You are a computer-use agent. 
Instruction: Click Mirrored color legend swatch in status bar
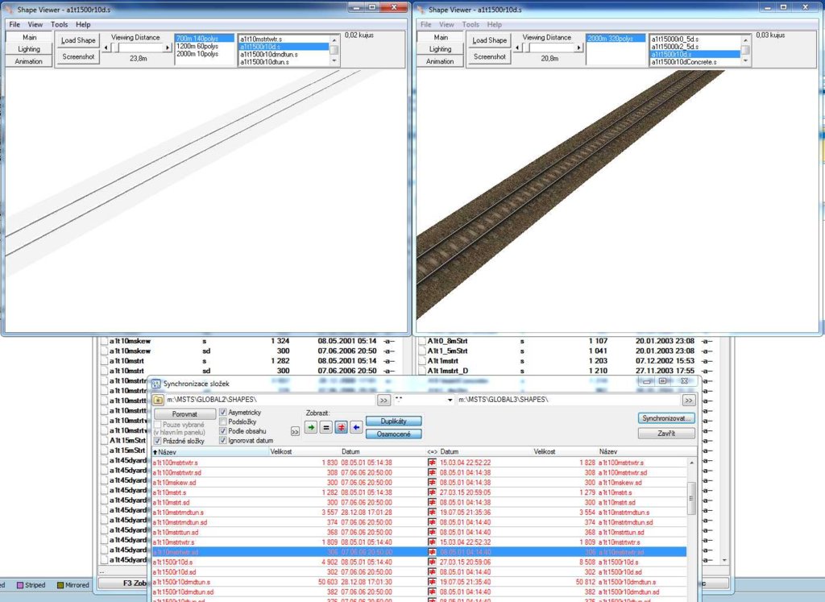60,585
